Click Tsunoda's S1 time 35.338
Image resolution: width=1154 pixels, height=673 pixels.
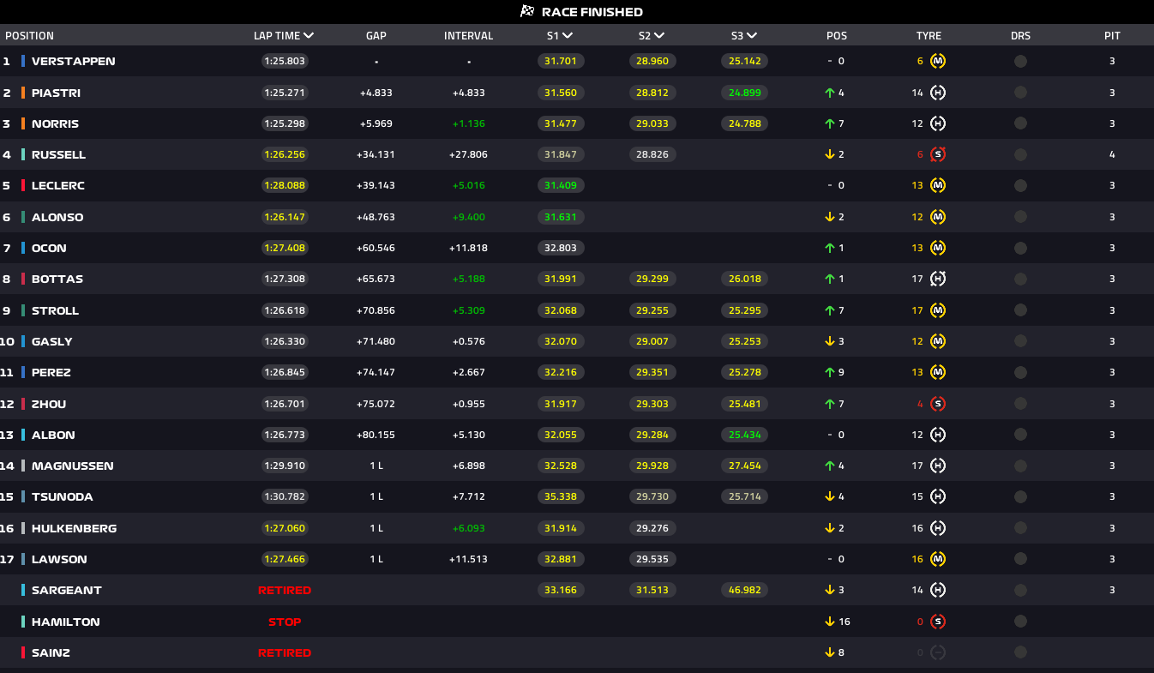point(561,496)
